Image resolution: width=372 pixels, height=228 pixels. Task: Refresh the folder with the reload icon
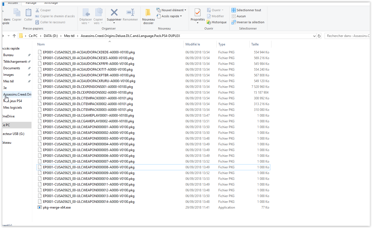(319, 36)
